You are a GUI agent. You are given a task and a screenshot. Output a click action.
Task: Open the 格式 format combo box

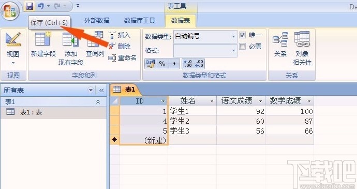pos(205,50)
